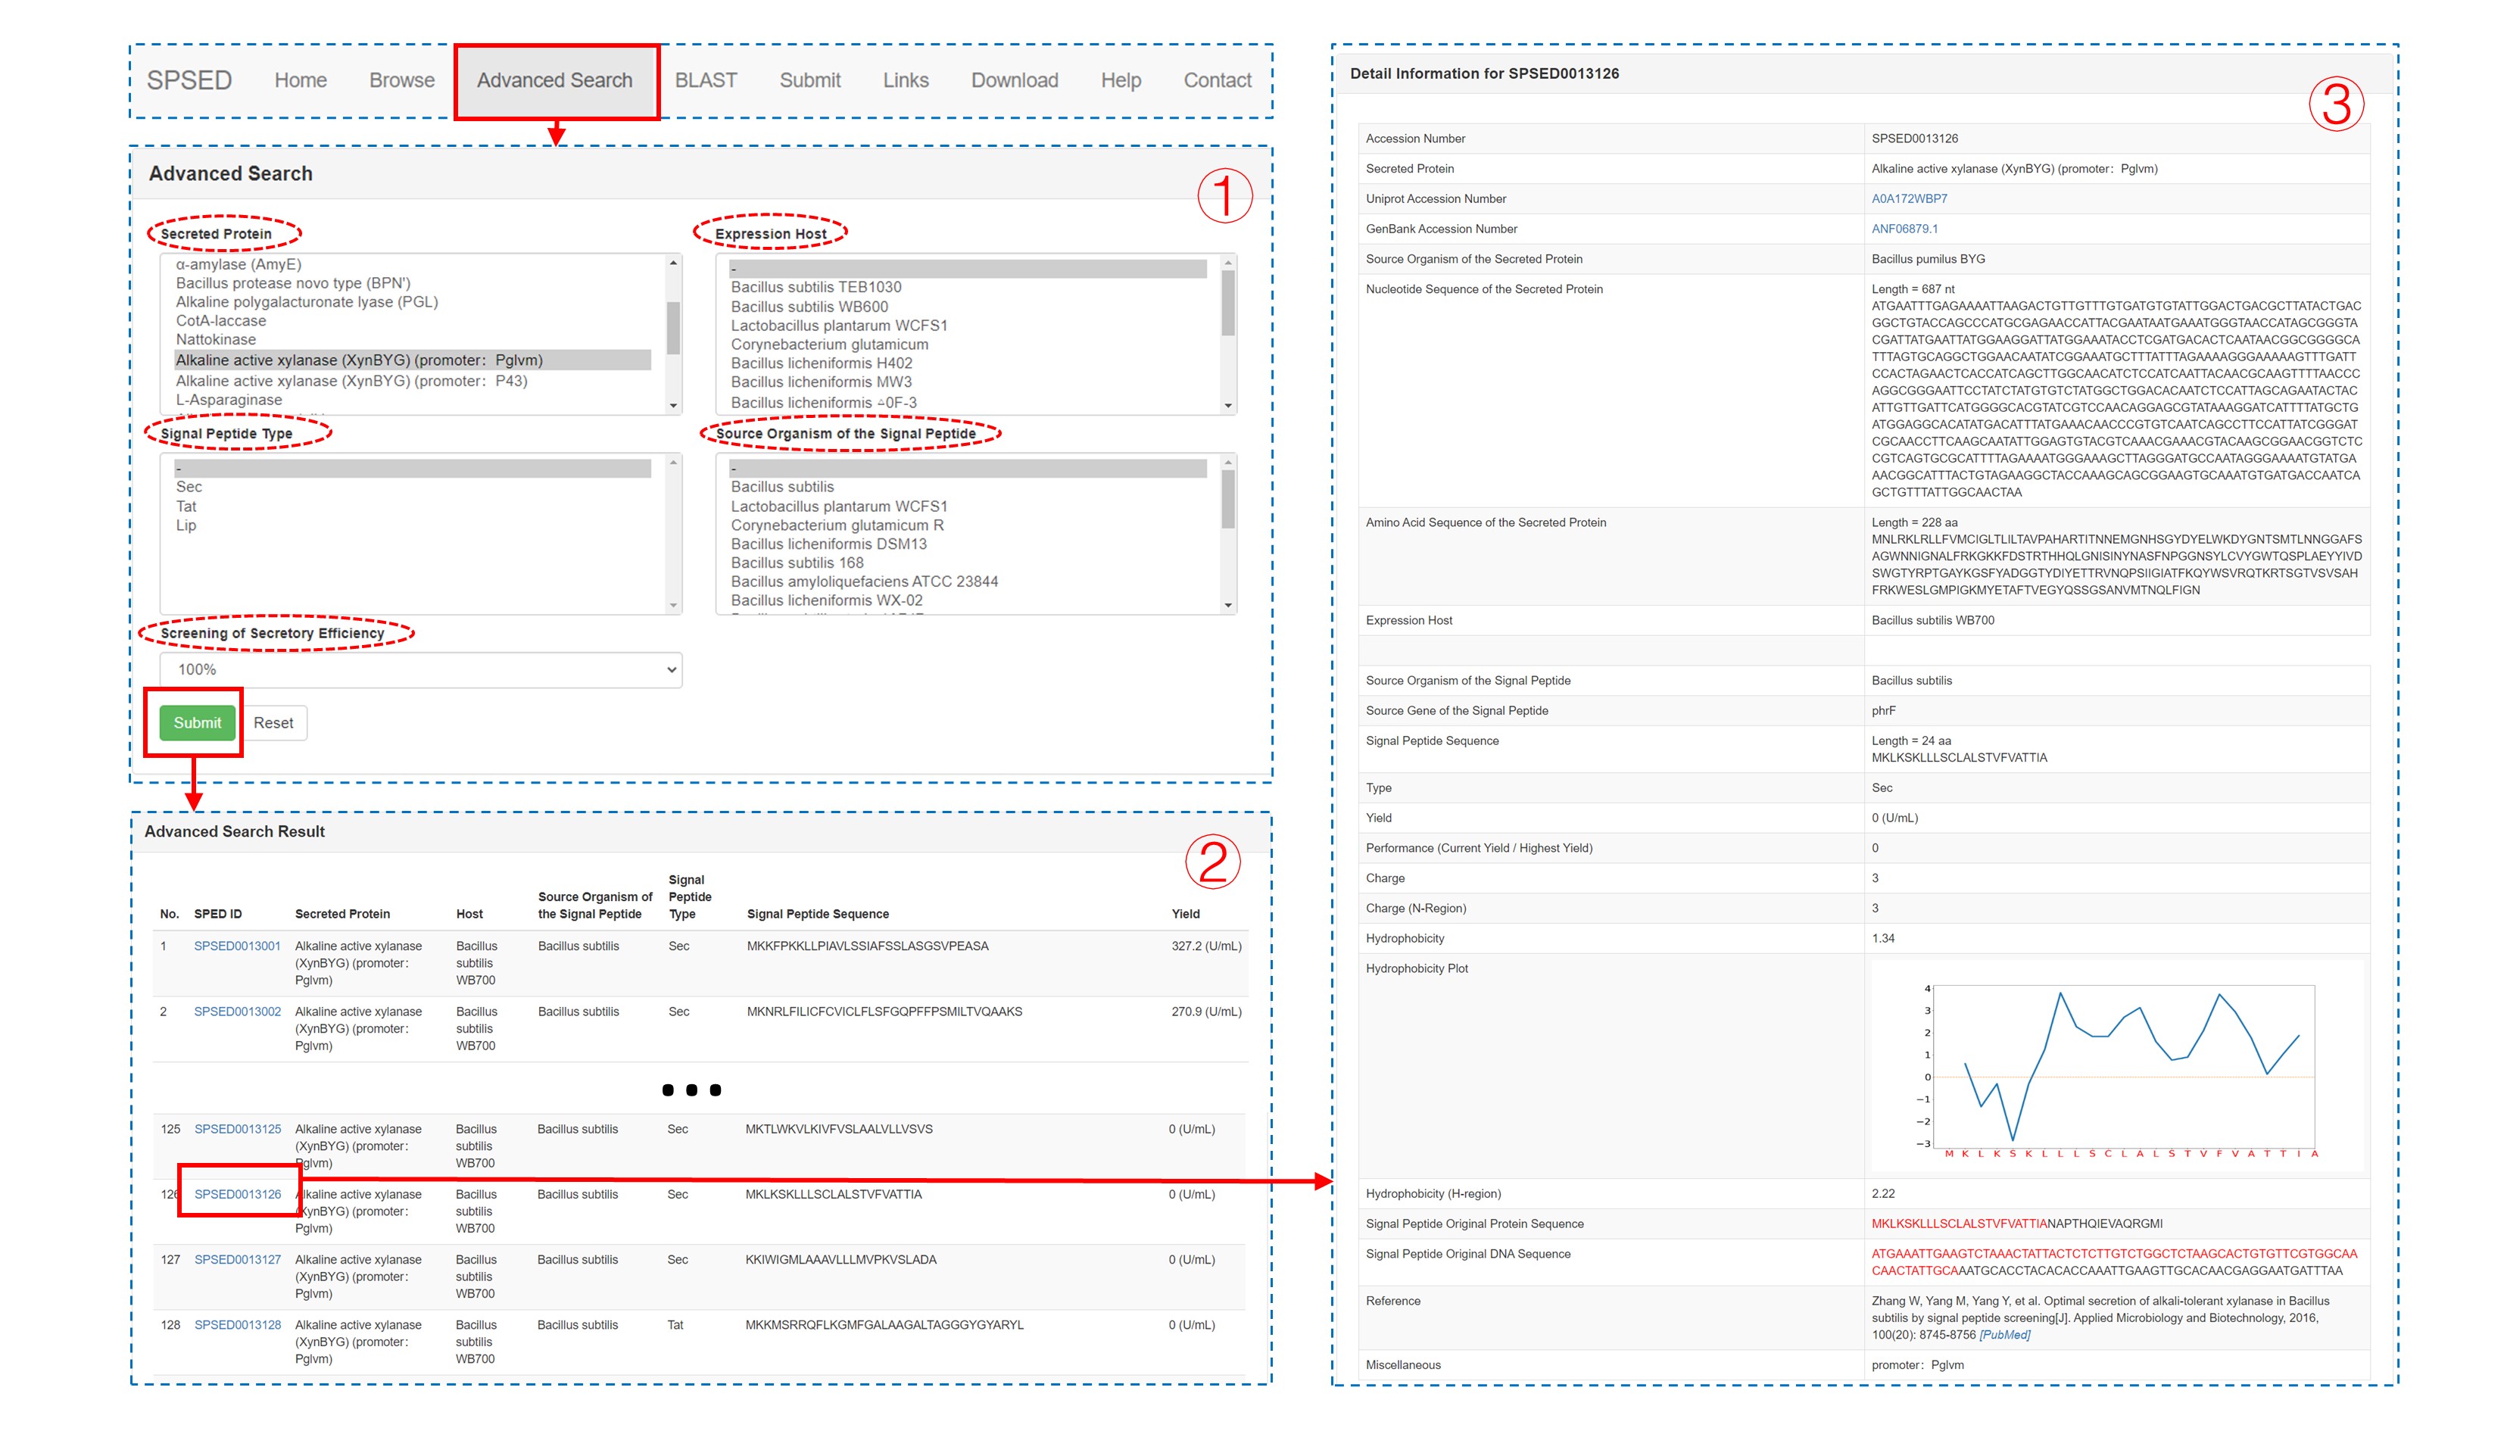The image size is (2504, 1431).
Task: Click Secreted Protein list scroll-up arrow
Action: tap(673, 263)
